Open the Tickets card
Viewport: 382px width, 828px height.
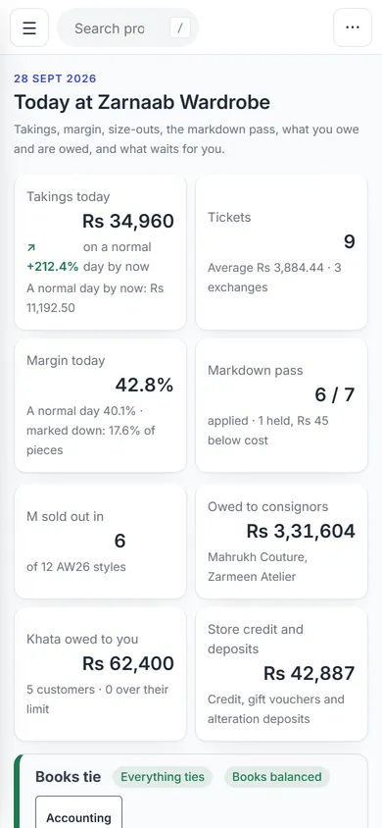pos(281,252)
